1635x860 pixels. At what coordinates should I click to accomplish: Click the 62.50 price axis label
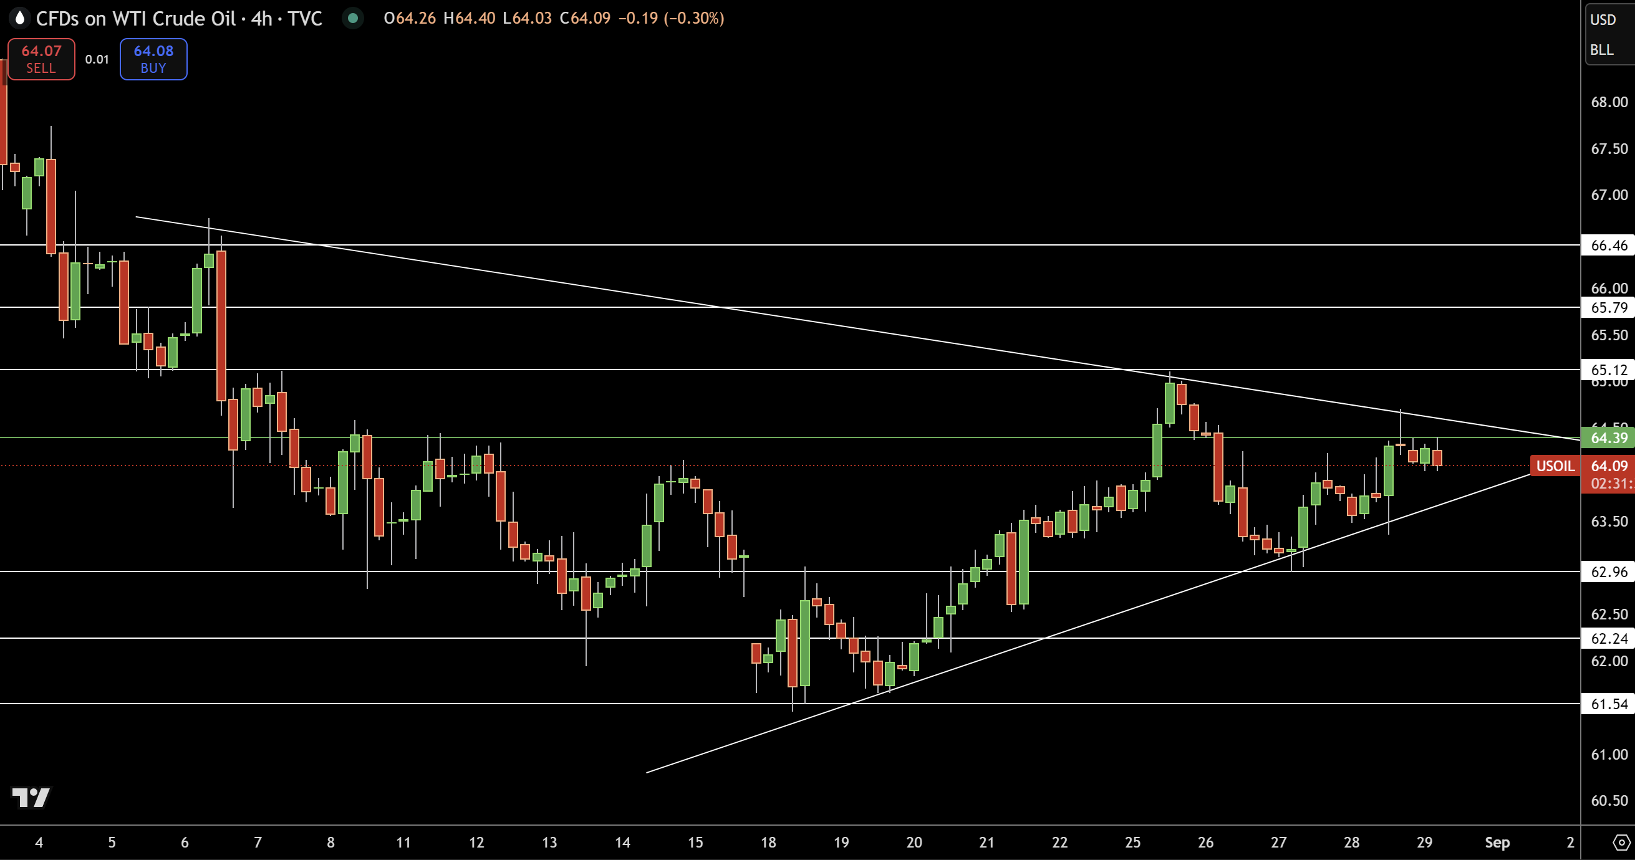click(x=1609, y=614)
